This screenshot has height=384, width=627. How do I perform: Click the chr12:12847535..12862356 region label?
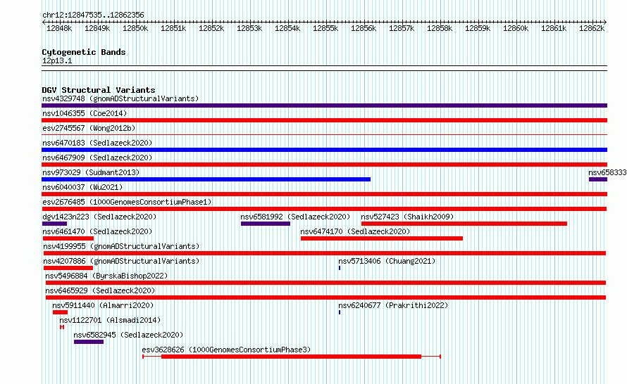pyautogui.click(x=93, y=15)
